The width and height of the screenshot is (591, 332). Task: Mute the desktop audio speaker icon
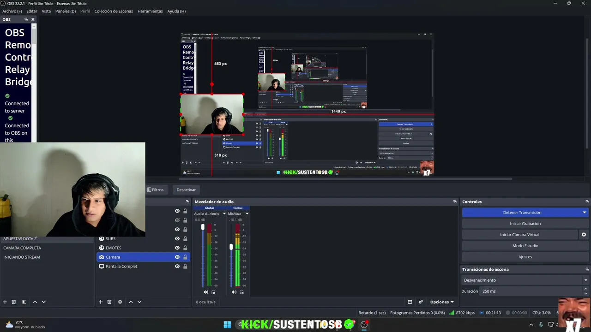[206, 292]
